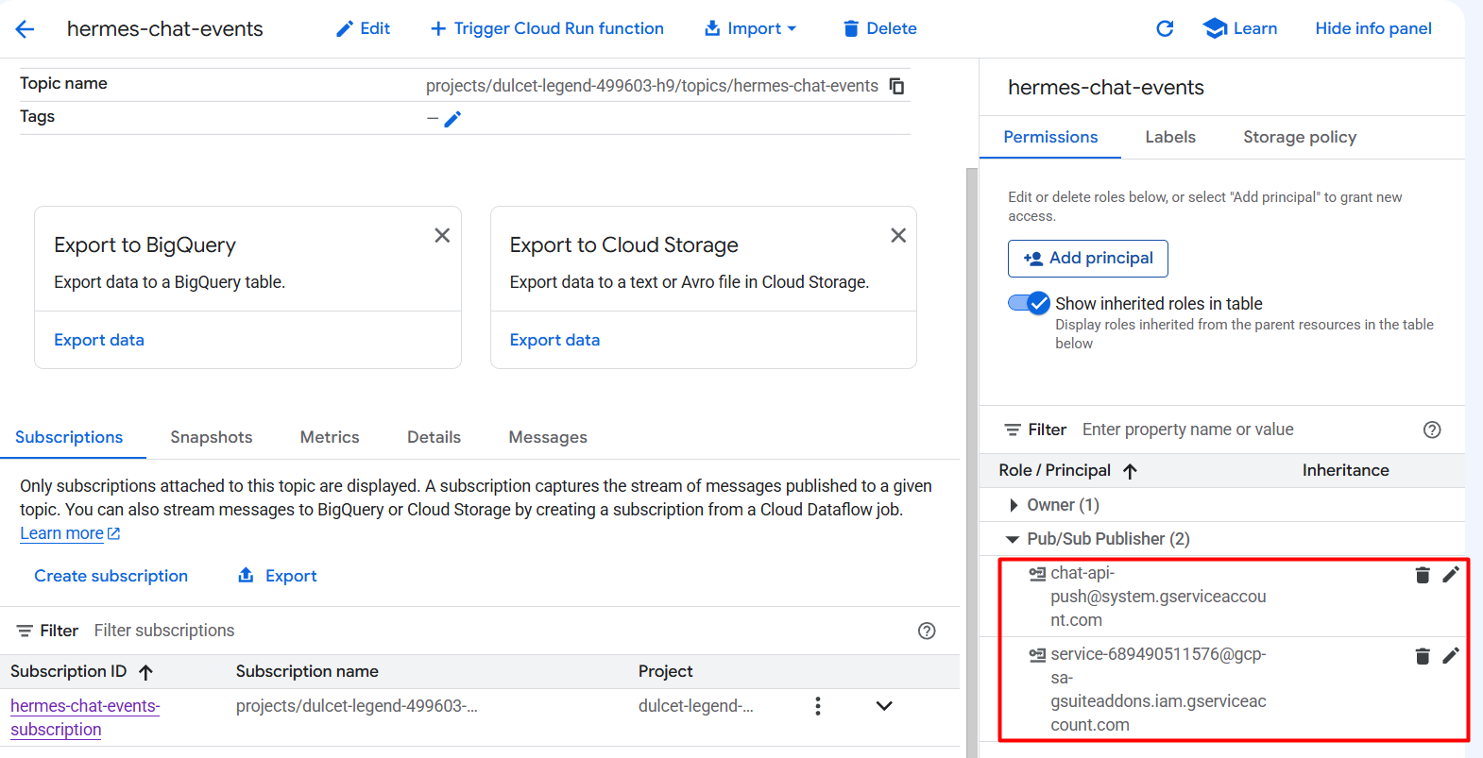
Task: Open the Learn more link
Action: pos(70,533)
